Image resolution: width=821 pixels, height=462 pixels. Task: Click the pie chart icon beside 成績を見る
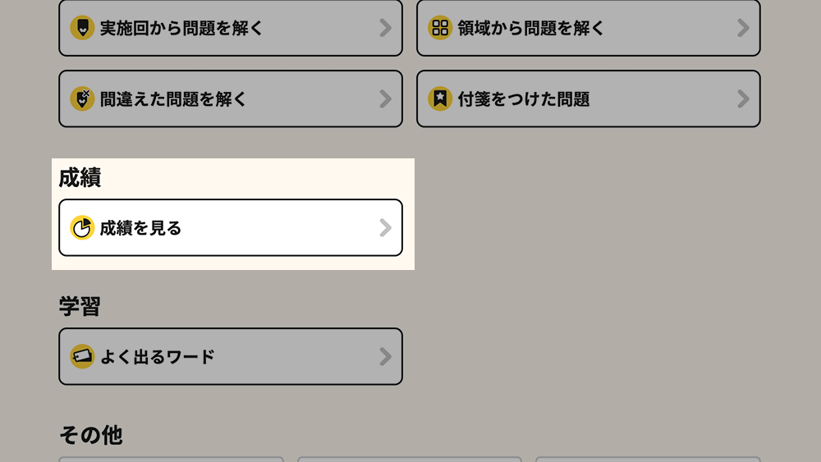pos(82,228)
